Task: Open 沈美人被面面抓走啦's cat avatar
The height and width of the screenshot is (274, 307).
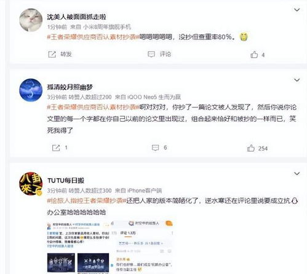Action: [31, 20]
